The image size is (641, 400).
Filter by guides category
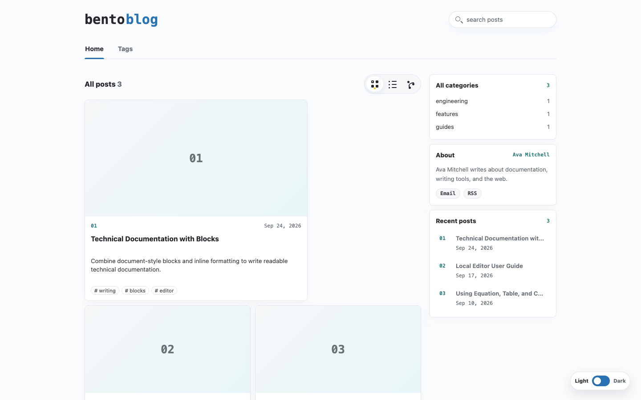coord(493,127)
